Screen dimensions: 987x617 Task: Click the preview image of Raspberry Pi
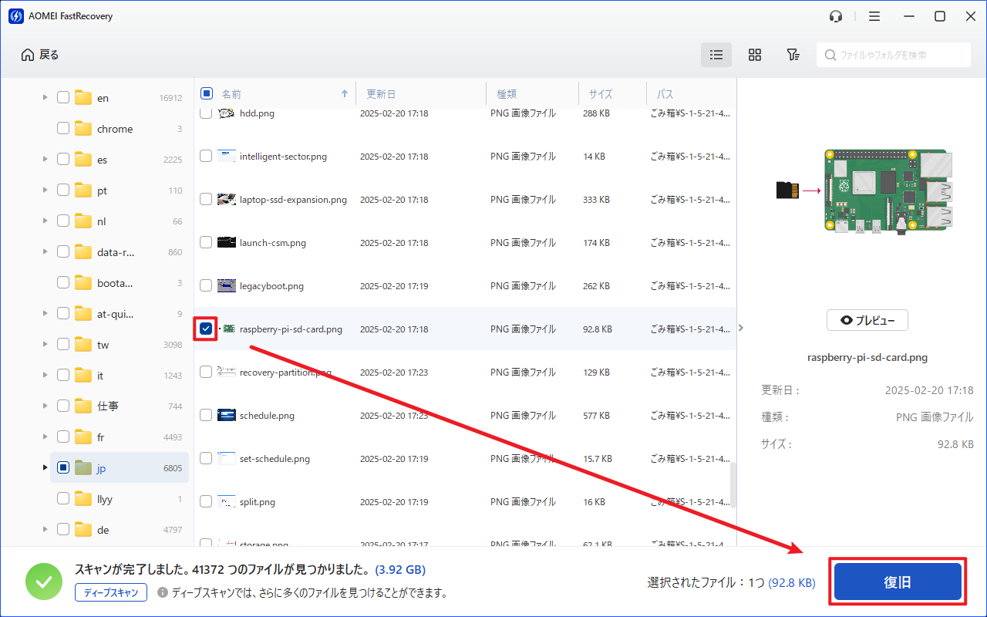pos(864,190)
